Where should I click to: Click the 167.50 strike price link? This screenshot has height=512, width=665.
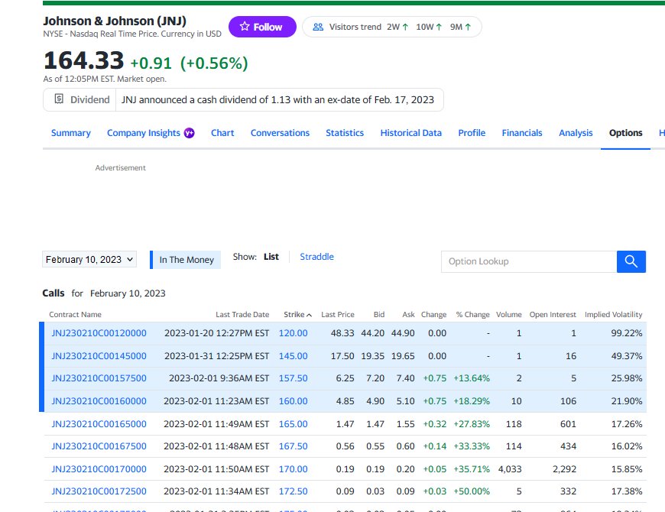click(293, 446)
